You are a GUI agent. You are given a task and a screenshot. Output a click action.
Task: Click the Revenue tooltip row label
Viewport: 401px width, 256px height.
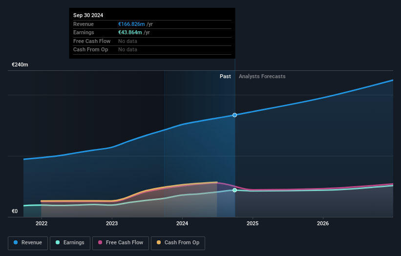[84, 24]
